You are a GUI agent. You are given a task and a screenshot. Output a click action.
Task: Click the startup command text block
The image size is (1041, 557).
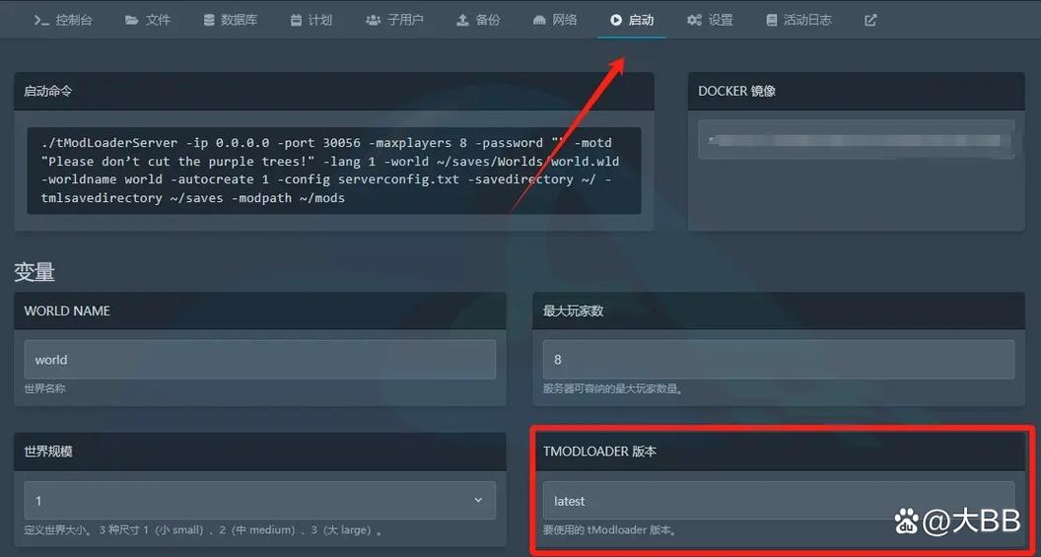tap(334, 171)
